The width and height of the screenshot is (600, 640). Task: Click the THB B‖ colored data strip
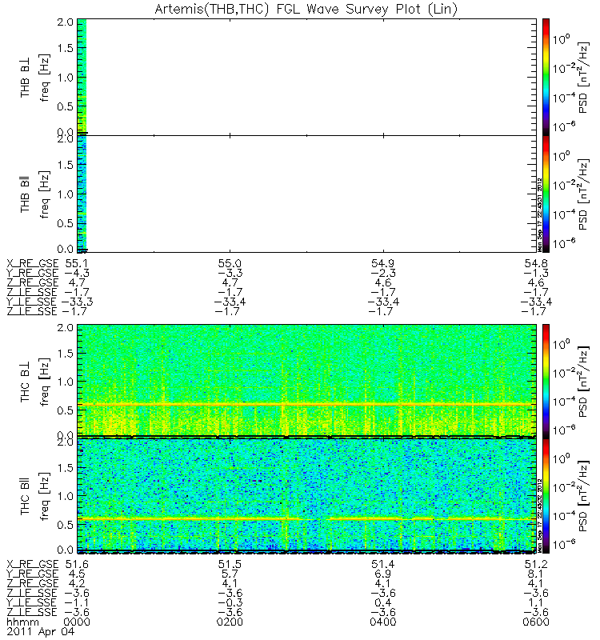pos(82,193)
